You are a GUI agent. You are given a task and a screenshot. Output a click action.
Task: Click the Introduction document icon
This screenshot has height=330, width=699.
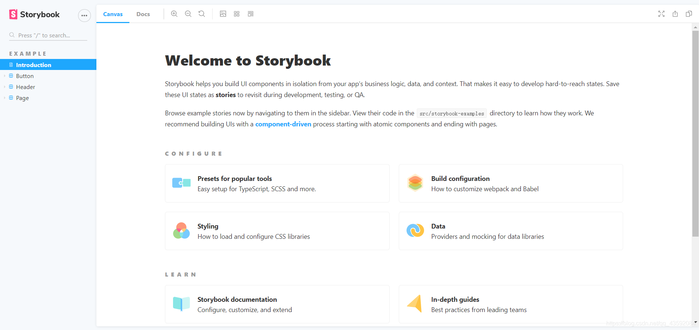[11, 65]
